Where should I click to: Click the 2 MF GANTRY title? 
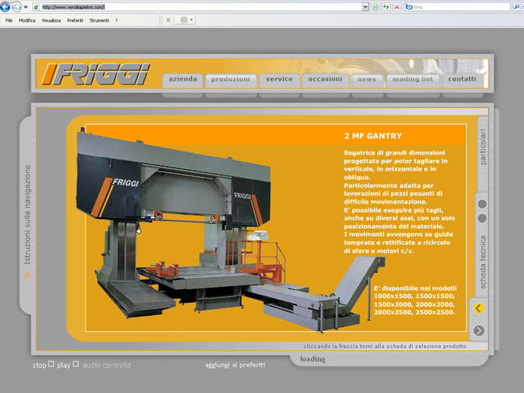pyautogui.click(x=373, y=136)
